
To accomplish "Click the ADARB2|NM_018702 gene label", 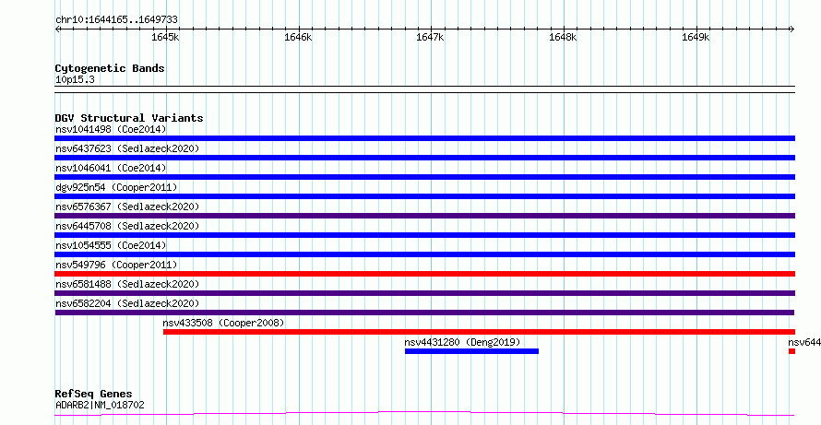I will pyautogui.click(x=100, y=405).
